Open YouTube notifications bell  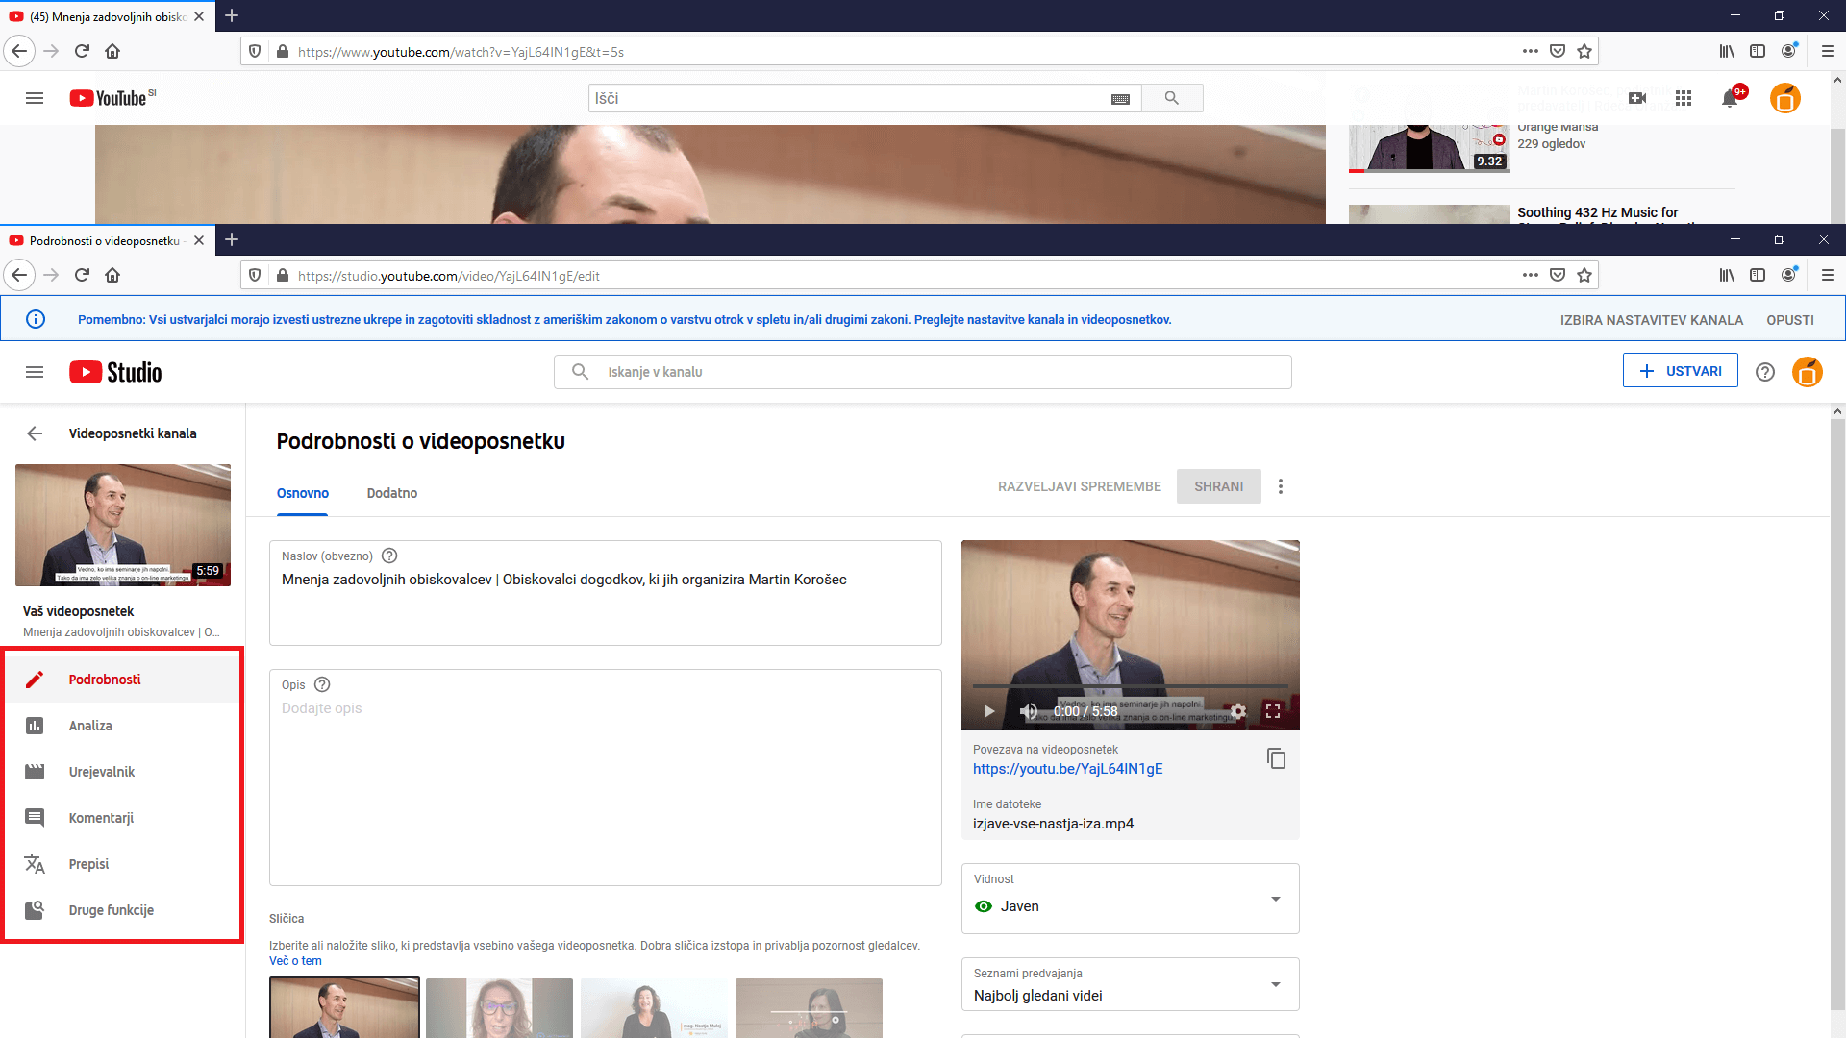point(1730,98)
